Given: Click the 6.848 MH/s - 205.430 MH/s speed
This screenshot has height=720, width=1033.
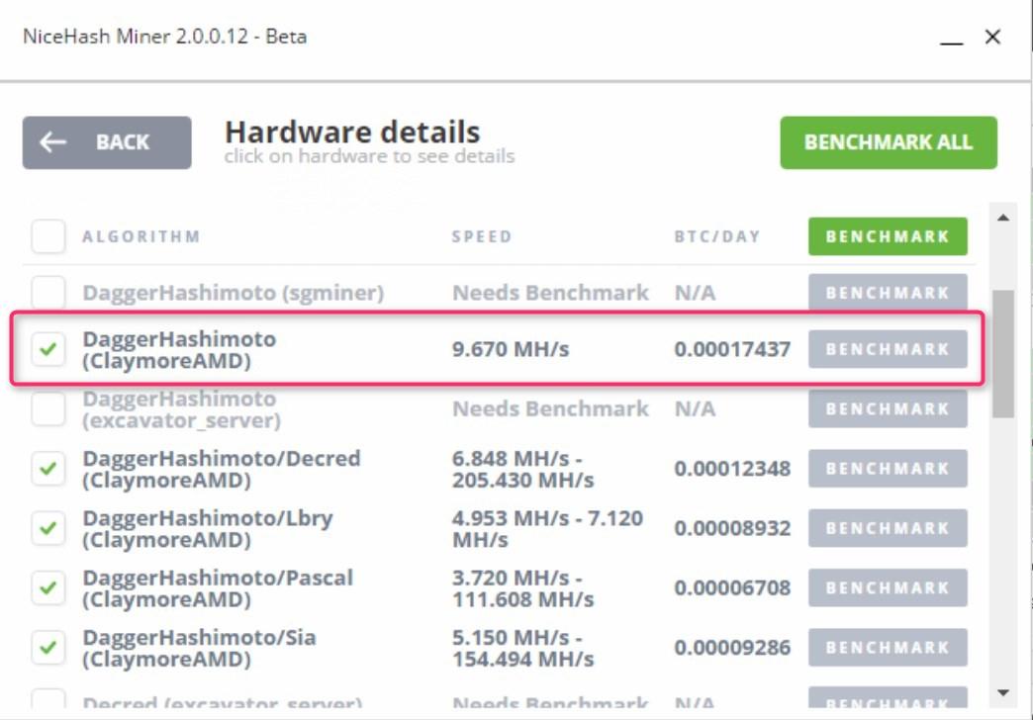Looking at the screenshot, I should pyautogui.click(x=522, y=469).
